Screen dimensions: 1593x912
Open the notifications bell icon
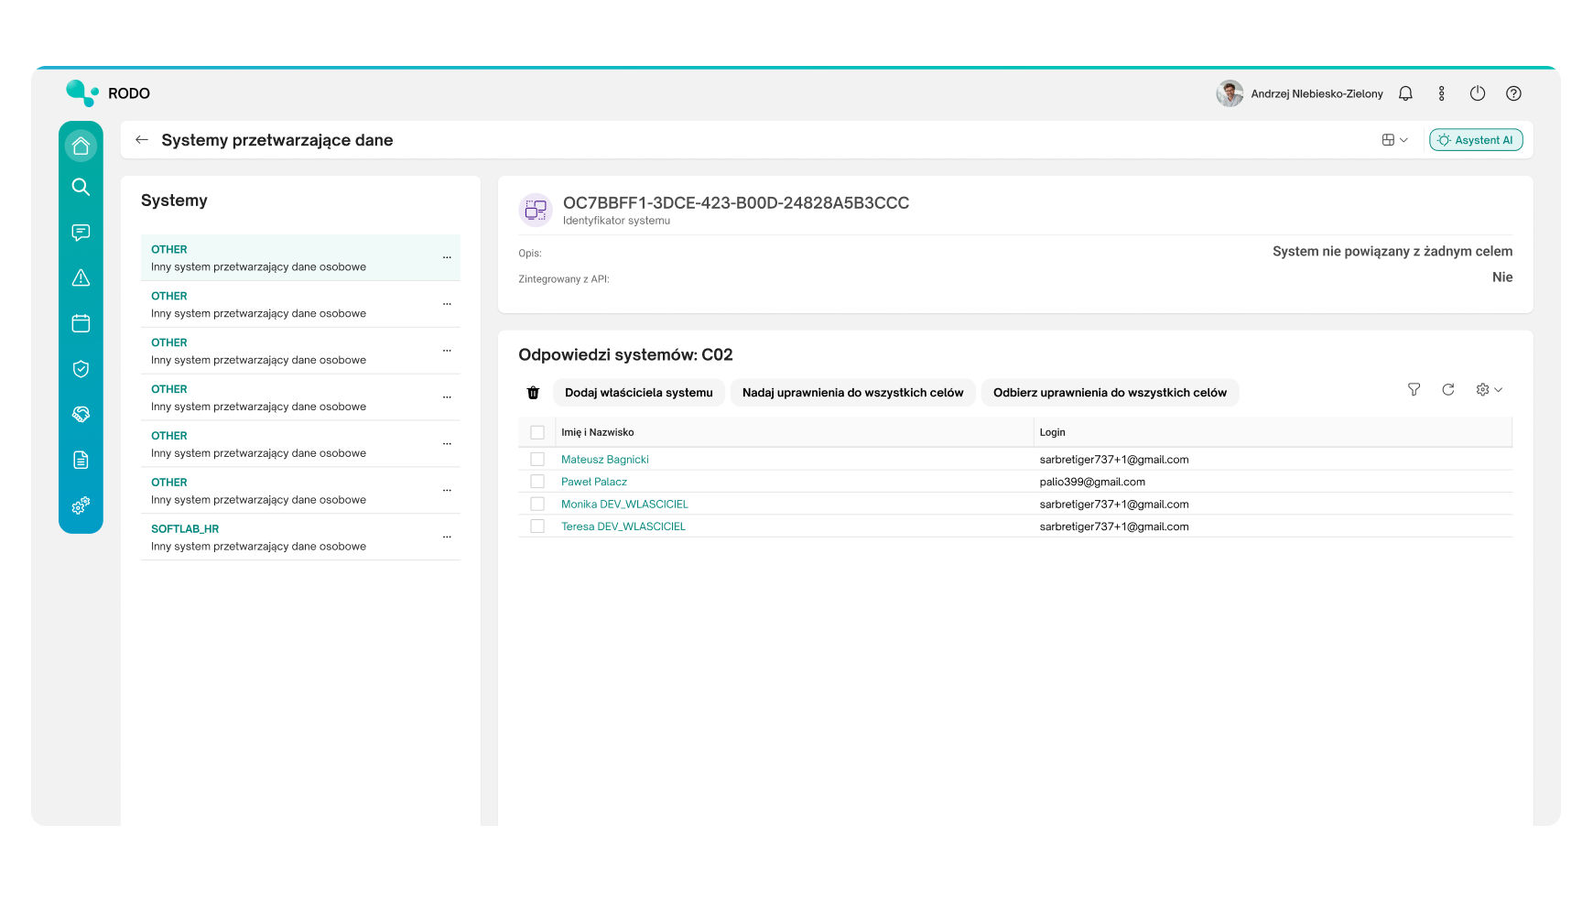pyautogui.click(x=1405, y=93)
